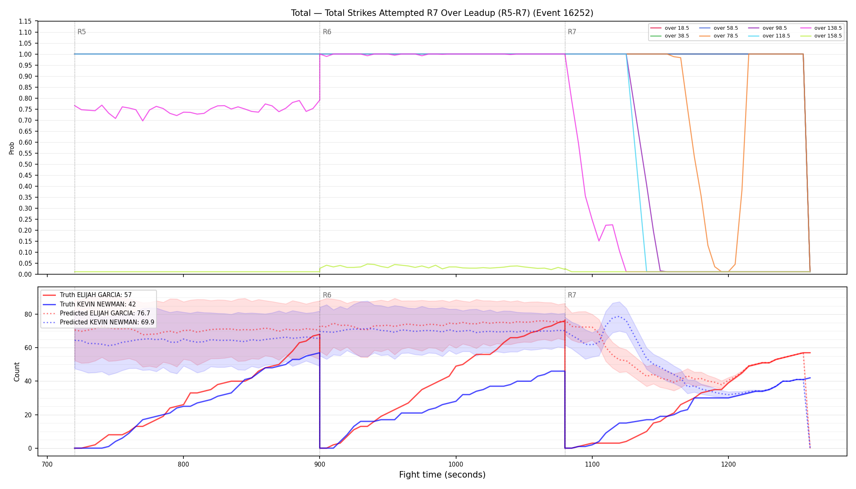Viewport: 856px width, 489px height.
Task: Click the R7 label in the count chart
Action: 572,295
